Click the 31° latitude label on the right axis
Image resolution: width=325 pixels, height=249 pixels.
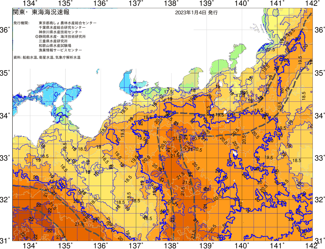[x=320, y=240]
